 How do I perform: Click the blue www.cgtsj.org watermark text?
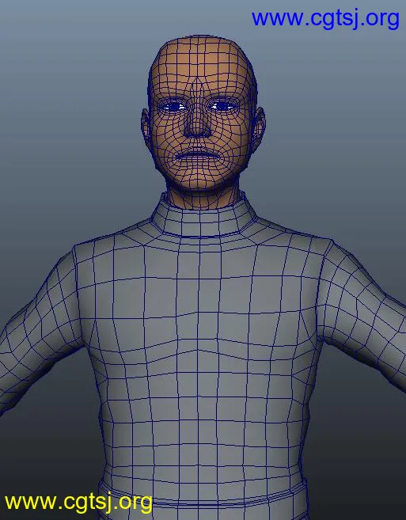click(x=325, y=18)
